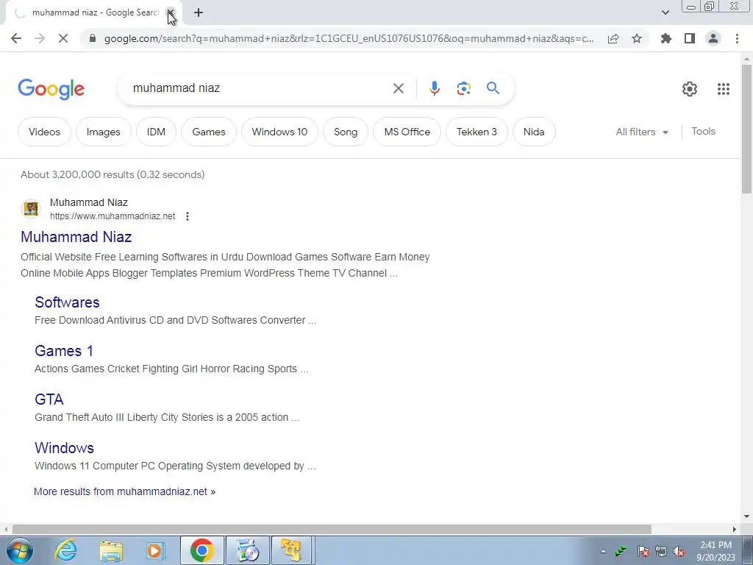
Task: Submit search with the magnifying glass icon
Action: click(493, 88)
